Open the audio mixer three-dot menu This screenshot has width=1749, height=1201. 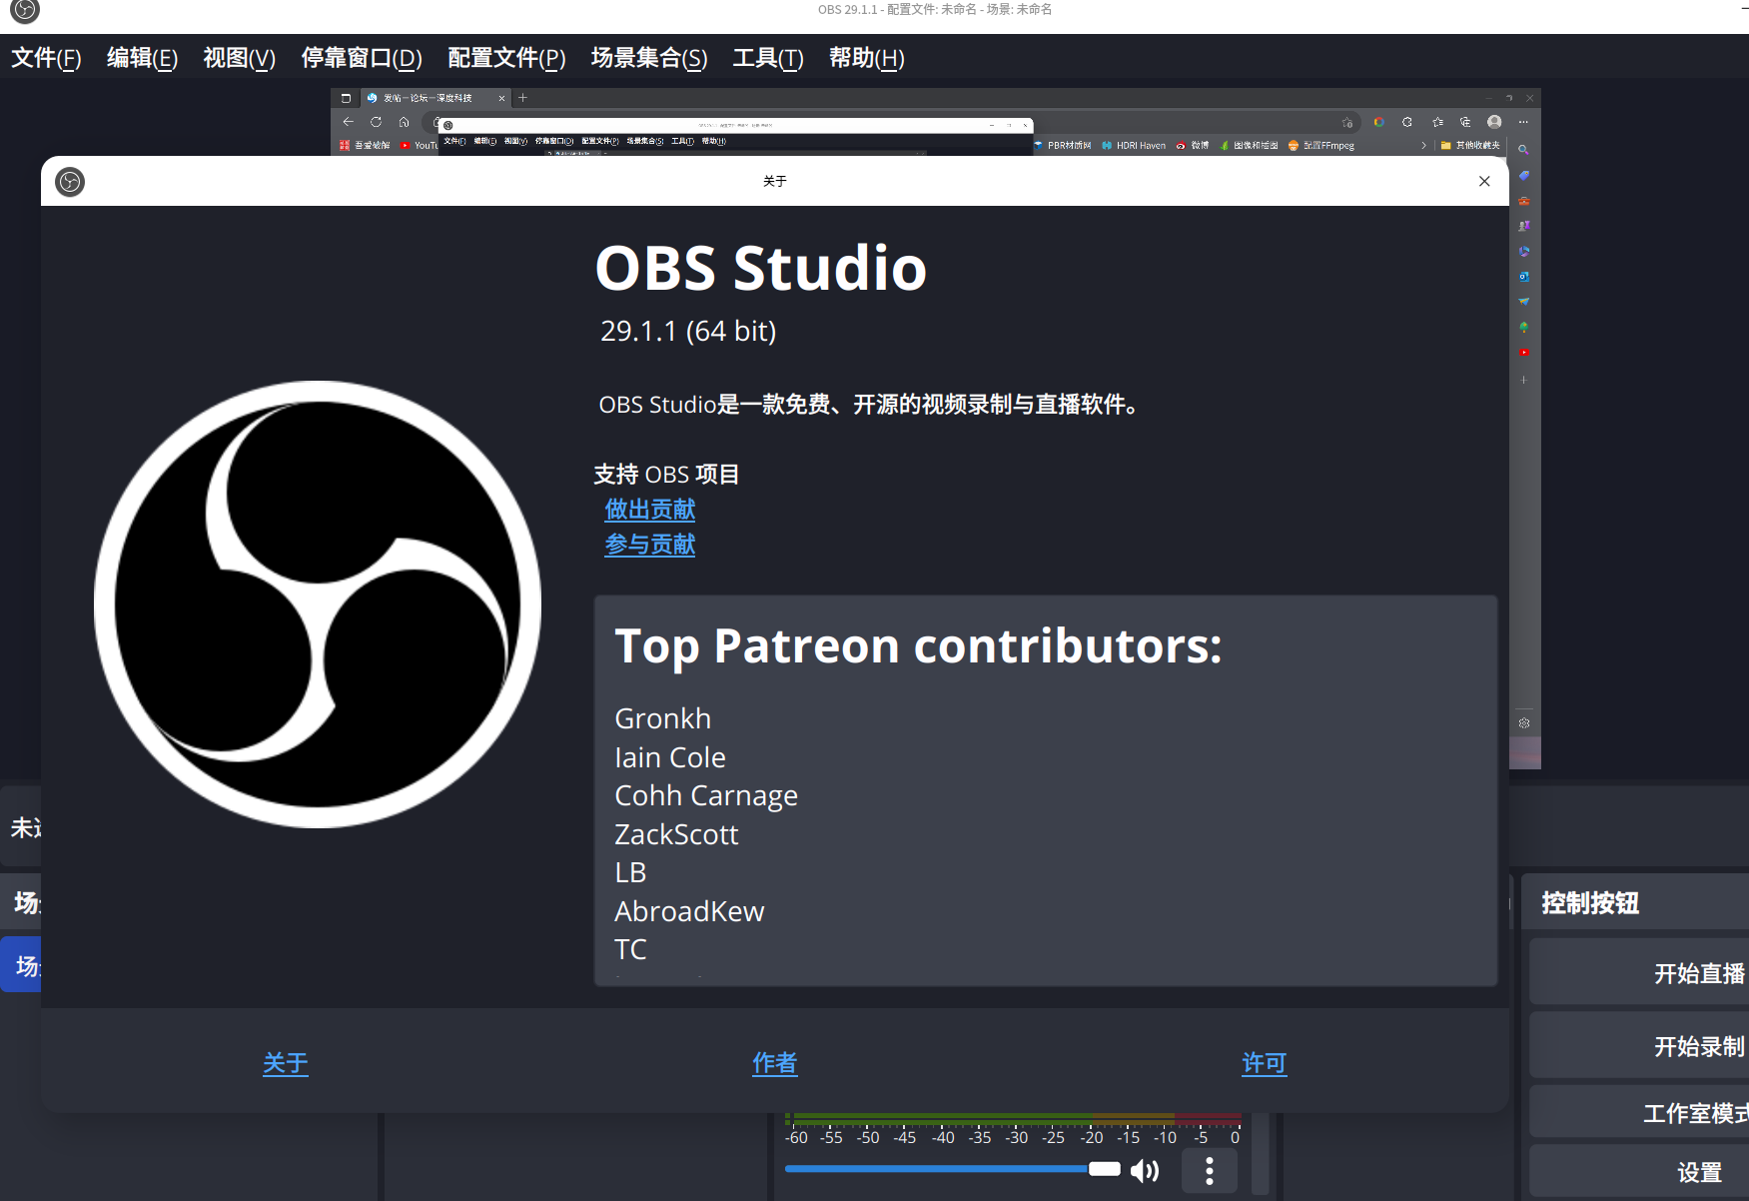pos(1210,1170)
